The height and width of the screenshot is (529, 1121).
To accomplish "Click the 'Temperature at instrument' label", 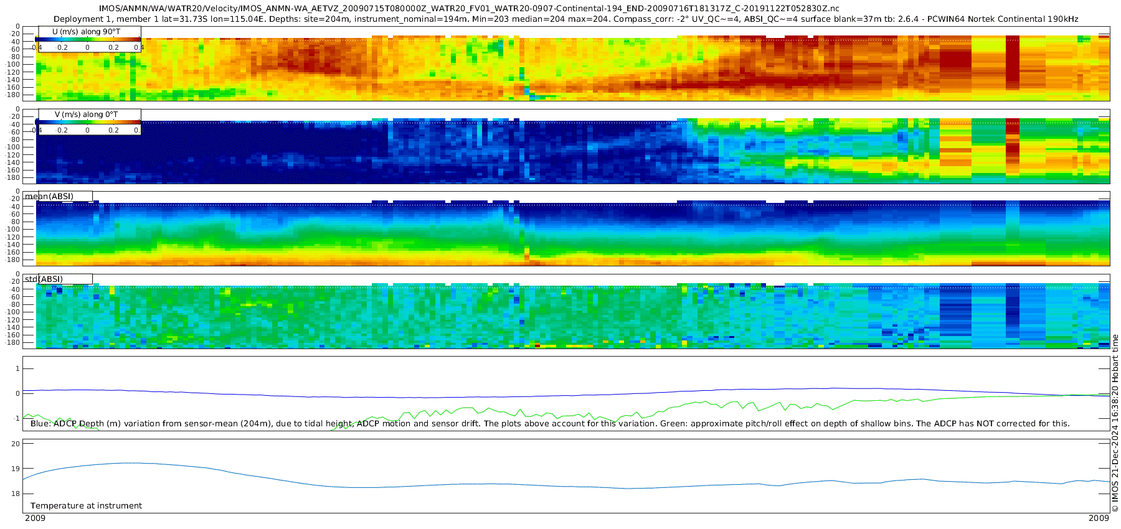I will (x=86, y=506).
